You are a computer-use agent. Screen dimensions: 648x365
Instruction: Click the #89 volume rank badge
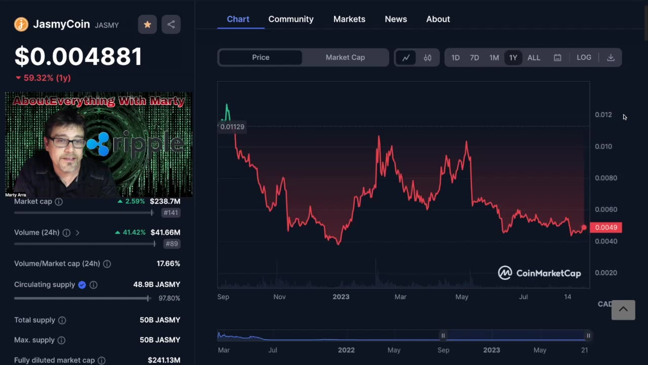[173, 244]
